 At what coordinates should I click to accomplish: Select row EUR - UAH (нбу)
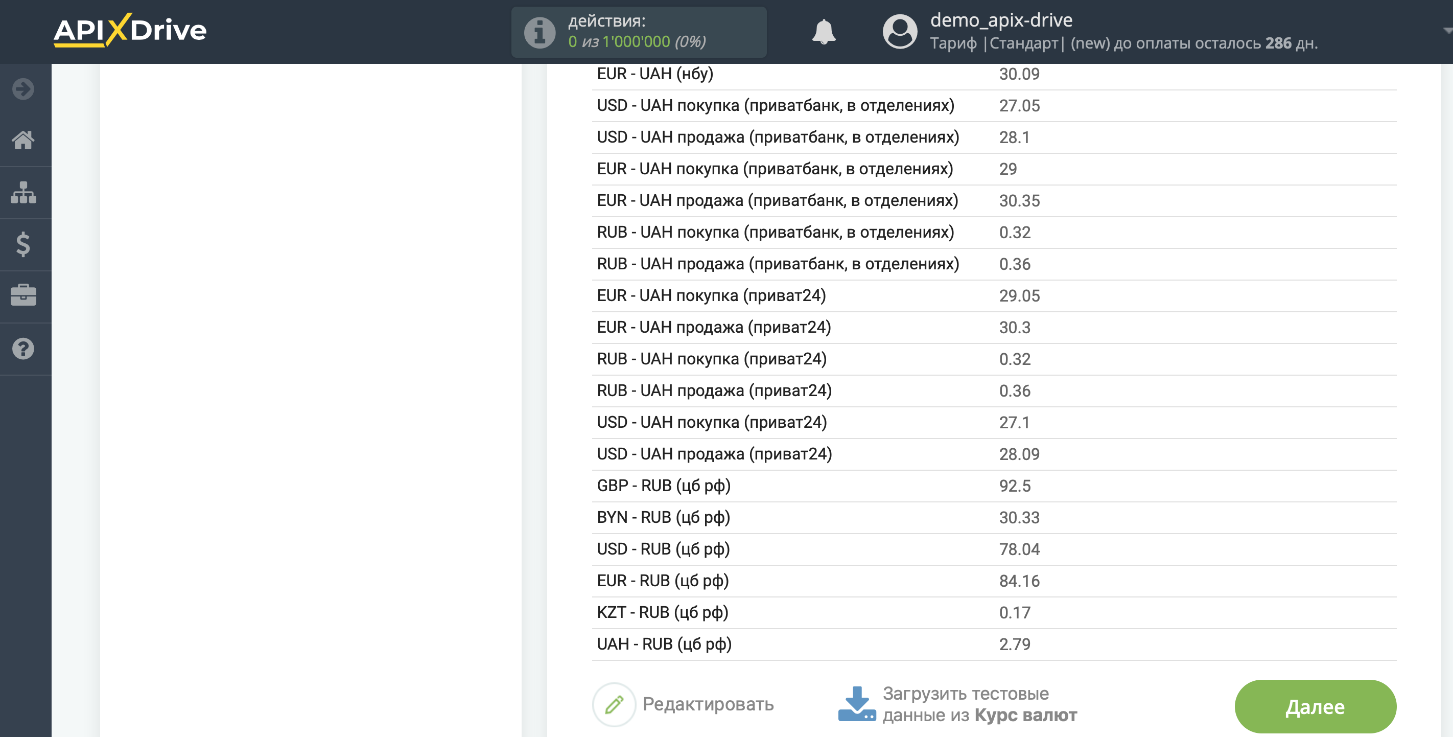pos(994,74)
